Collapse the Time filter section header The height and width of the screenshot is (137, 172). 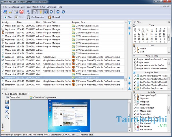point(152,25)
